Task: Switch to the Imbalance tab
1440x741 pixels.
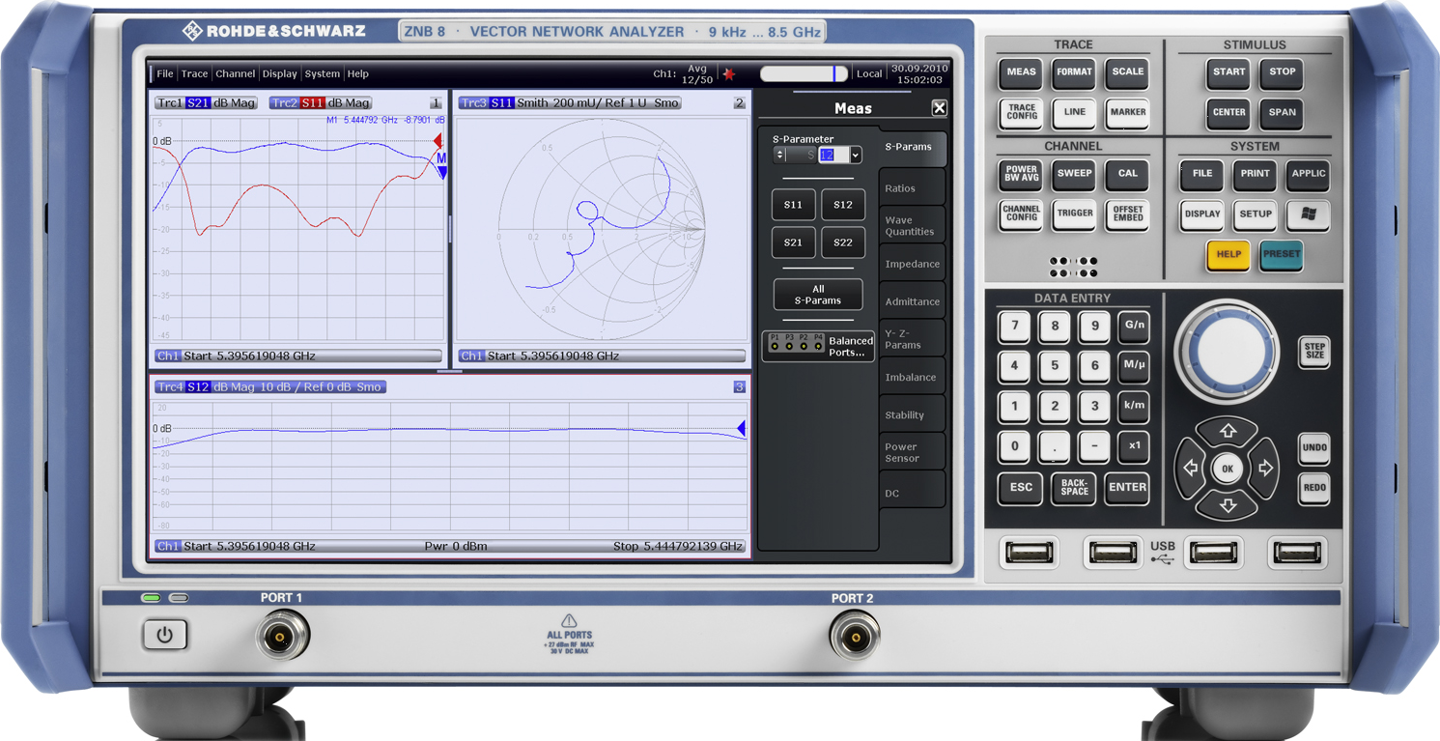Action: [912, 377]
